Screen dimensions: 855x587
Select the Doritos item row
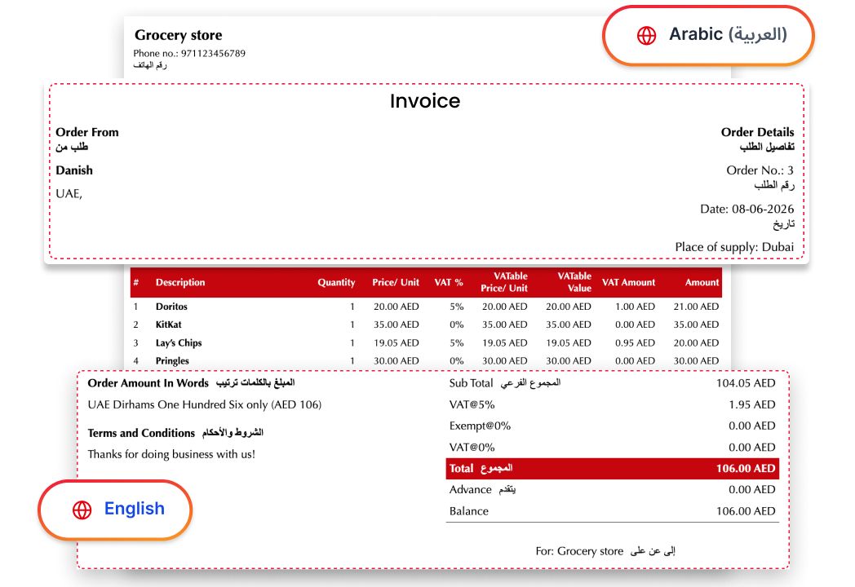(426, 307)
